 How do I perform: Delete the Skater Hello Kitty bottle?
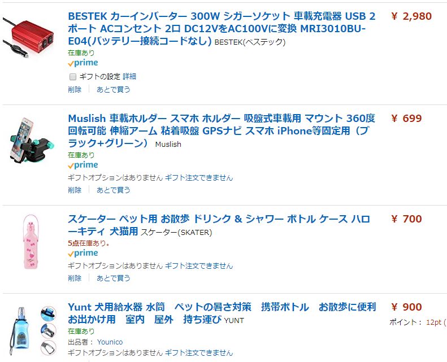coord(75,278)
